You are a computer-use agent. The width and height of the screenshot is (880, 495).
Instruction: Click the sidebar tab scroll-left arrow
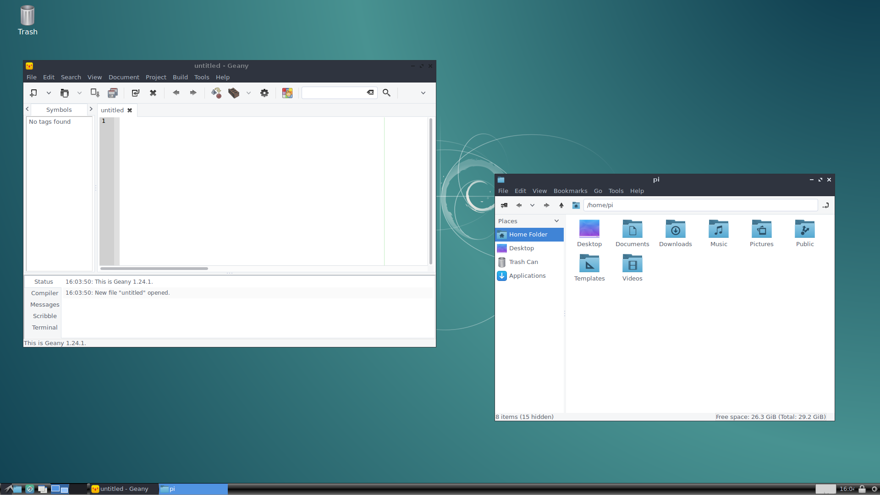[27, 109]
